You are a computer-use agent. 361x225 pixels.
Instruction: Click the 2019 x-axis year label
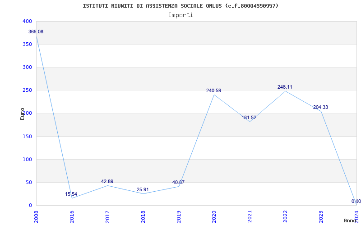[x=179, y=216]
